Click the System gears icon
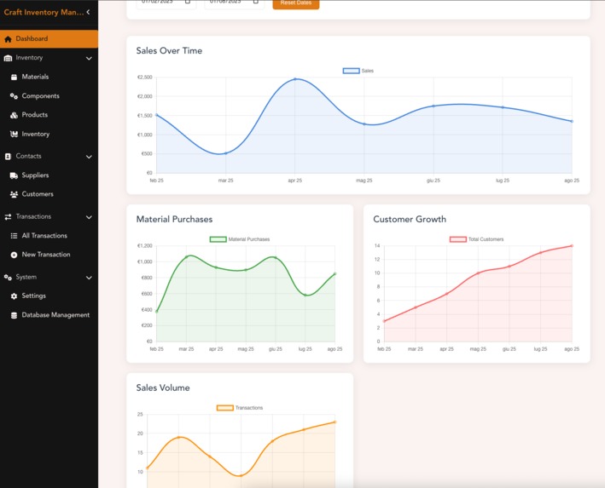 pyautogui.click(x=8, y=278)
